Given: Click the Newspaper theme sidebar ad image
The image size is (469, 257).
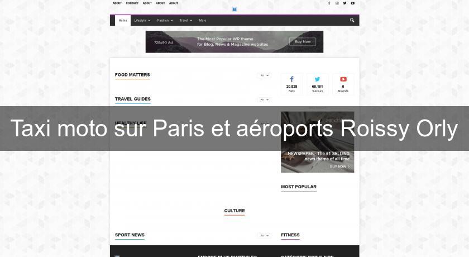Looking at the screenshot, I should tap(317, 142).
